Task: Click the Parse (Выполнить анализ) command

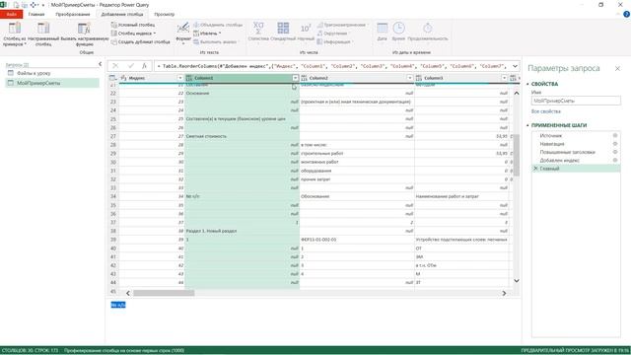Action: (215, 41)
